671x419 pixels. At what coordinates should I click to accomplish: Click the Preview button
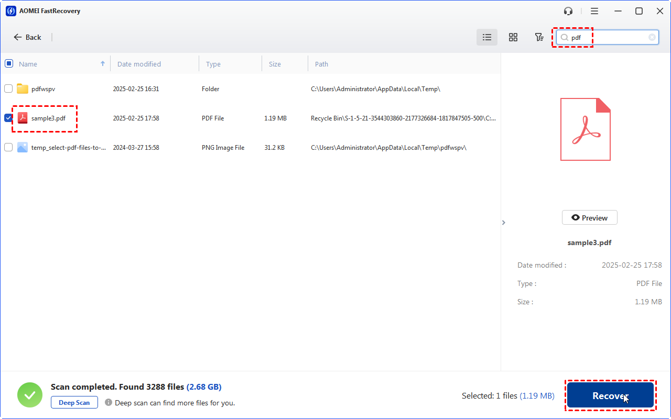pyautogui.click(x=589, y=217)
